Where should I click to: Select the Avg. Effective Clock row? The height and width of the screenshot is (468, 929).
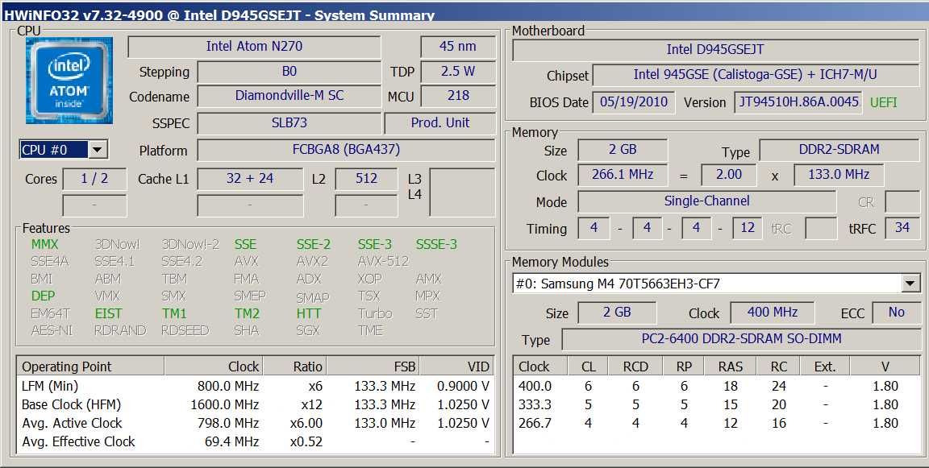point(256,441)
